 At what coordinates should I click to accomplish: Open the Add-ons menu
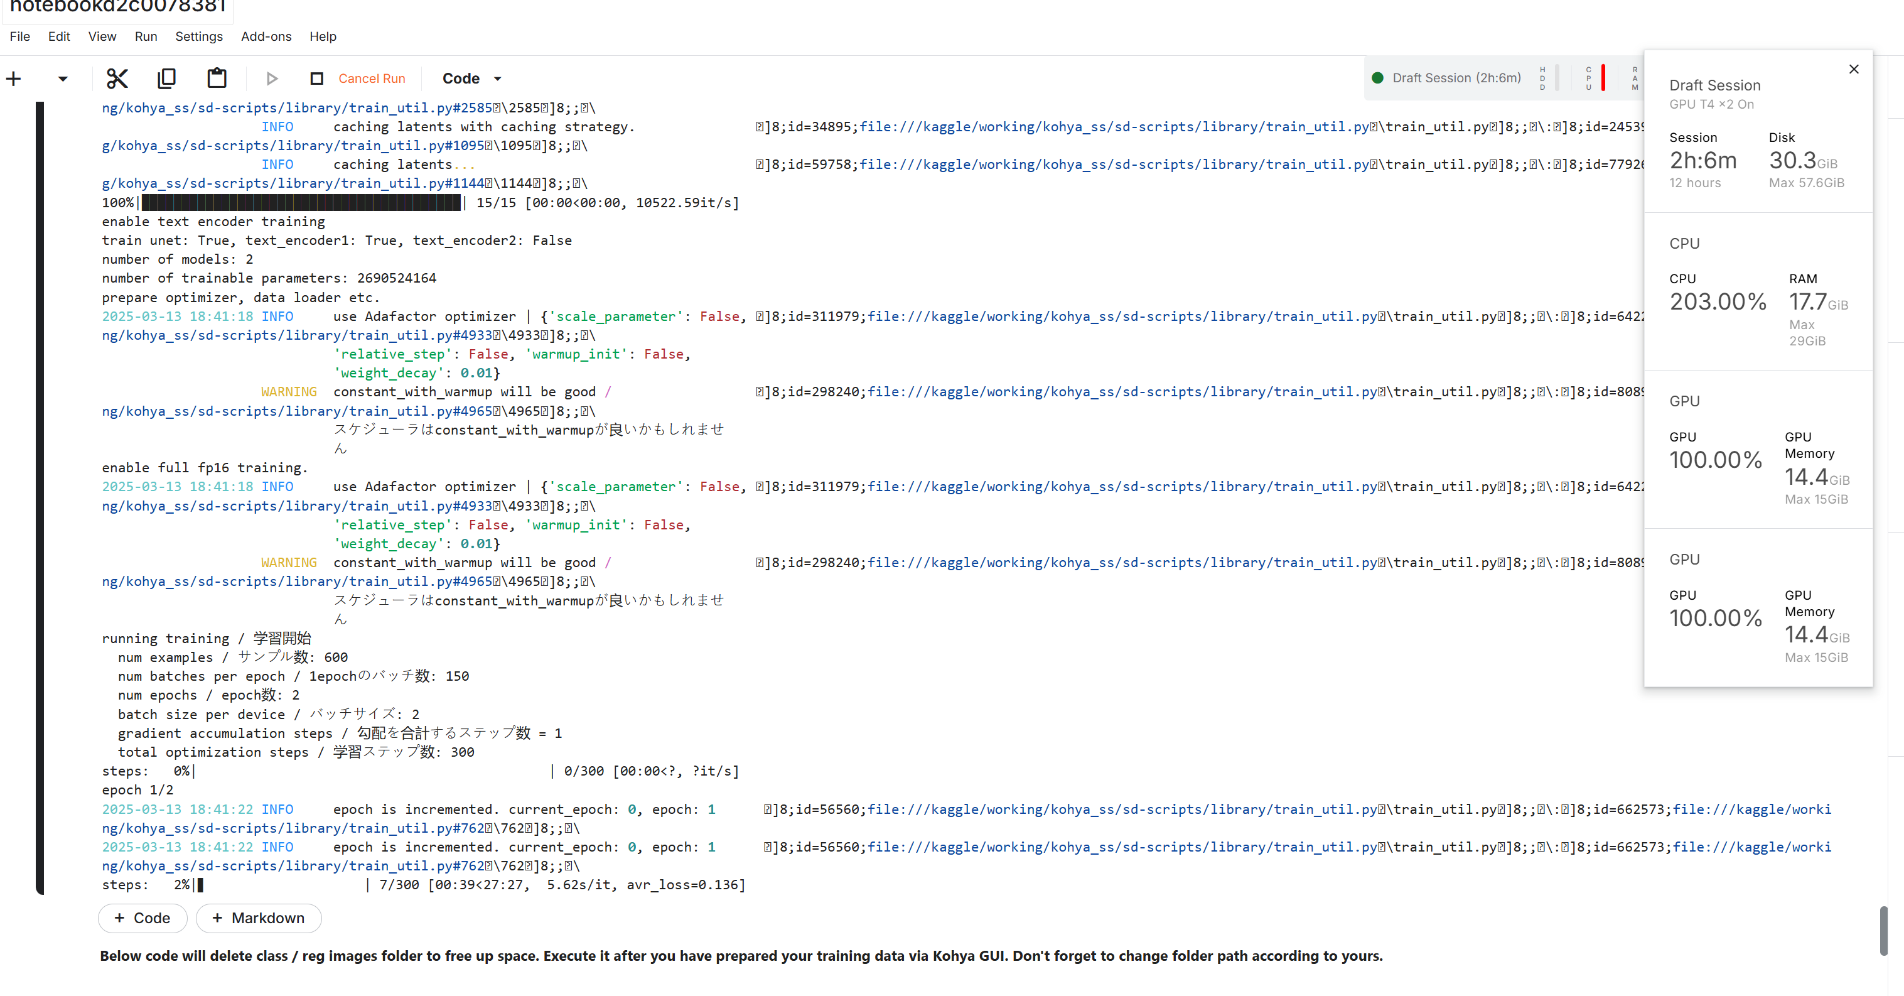tap(266, 36)
